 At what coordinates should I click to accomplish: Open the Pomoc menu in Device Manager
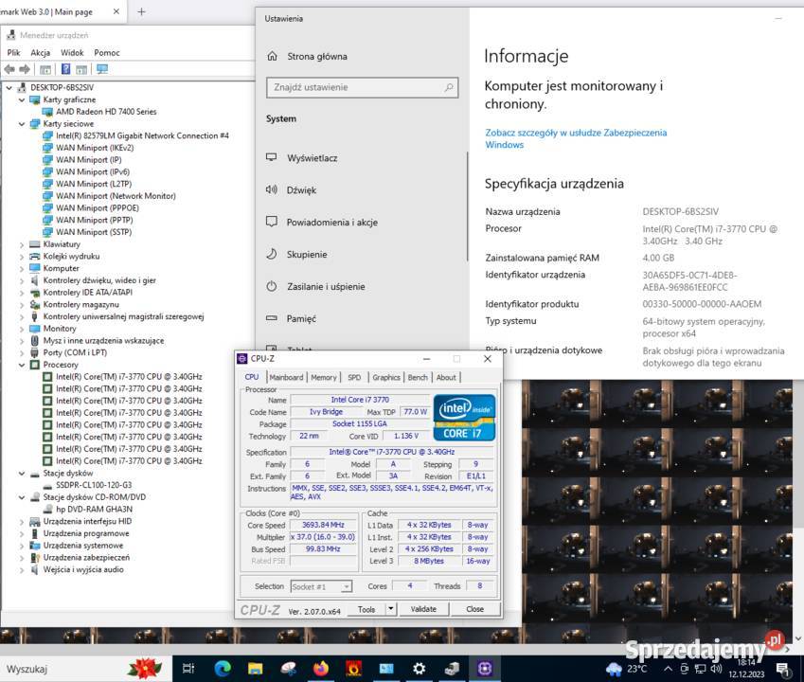coord(107,52)
